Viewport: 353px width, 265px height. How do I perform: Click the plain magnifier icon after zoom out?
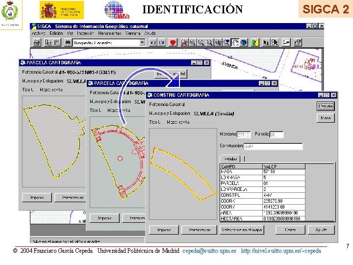(x=209, y=42)
